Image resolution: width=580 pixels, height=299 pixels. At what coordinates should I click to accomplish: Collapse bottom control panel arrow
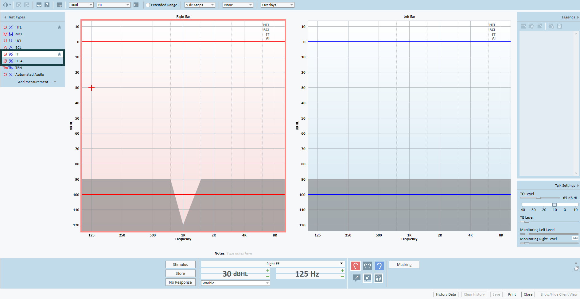[576, 263]
